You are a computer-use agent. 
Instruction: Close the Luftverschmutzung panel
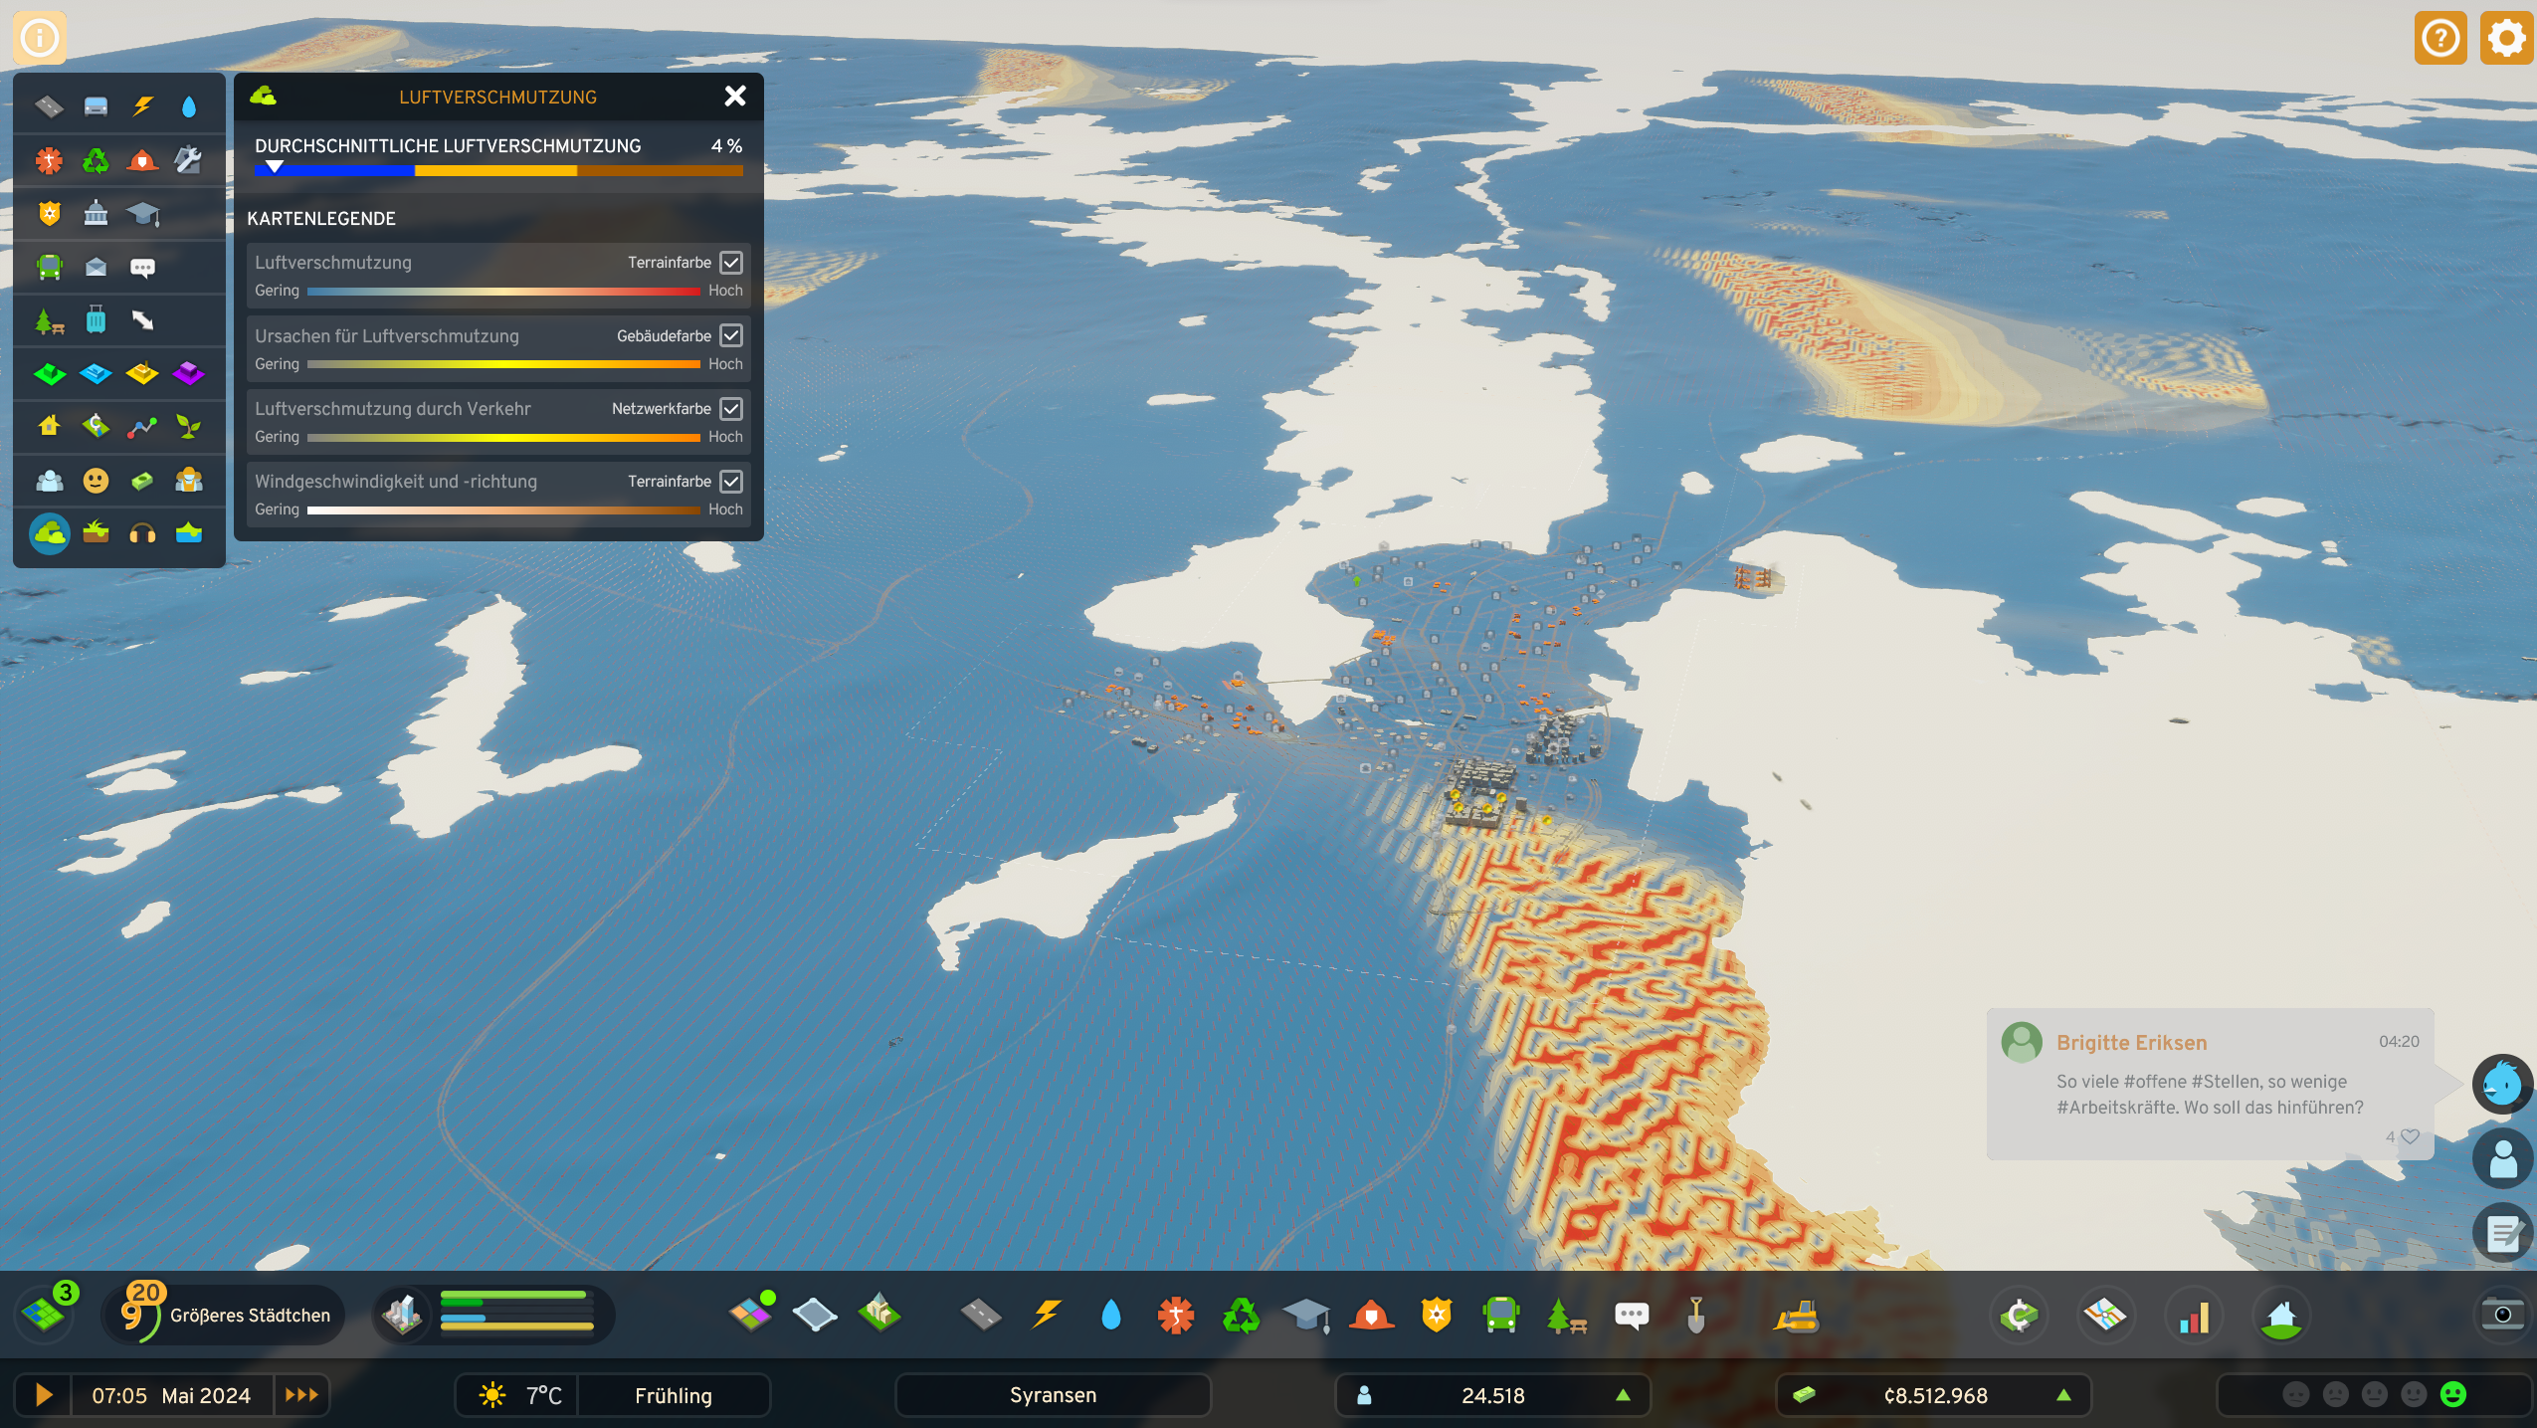point(734,96)
